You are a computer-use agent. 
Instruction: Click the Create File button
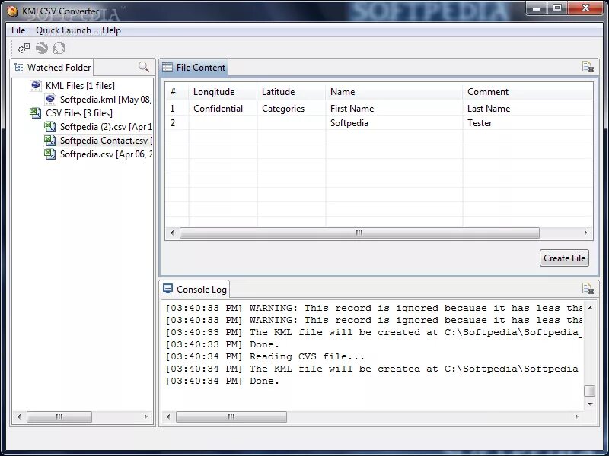[x=564, y=258]
